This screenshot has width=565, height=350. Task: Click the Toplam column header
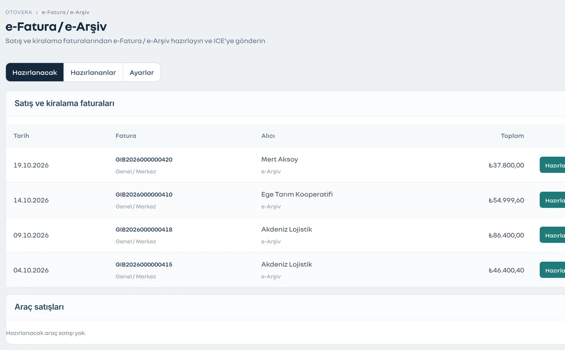[x=512, y=136]
